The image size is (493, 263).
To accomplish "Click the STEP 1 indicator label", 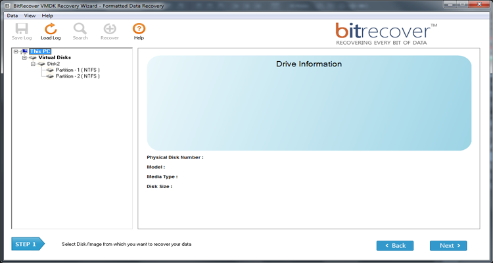I will point(28,244).
